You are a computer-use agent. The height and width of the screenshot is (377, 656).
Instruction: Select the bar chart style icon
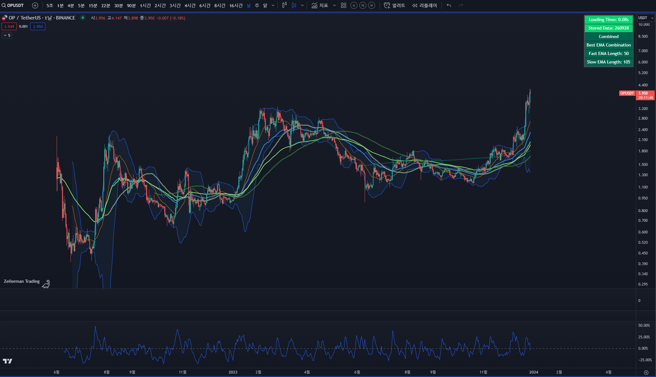click(284, 5)
